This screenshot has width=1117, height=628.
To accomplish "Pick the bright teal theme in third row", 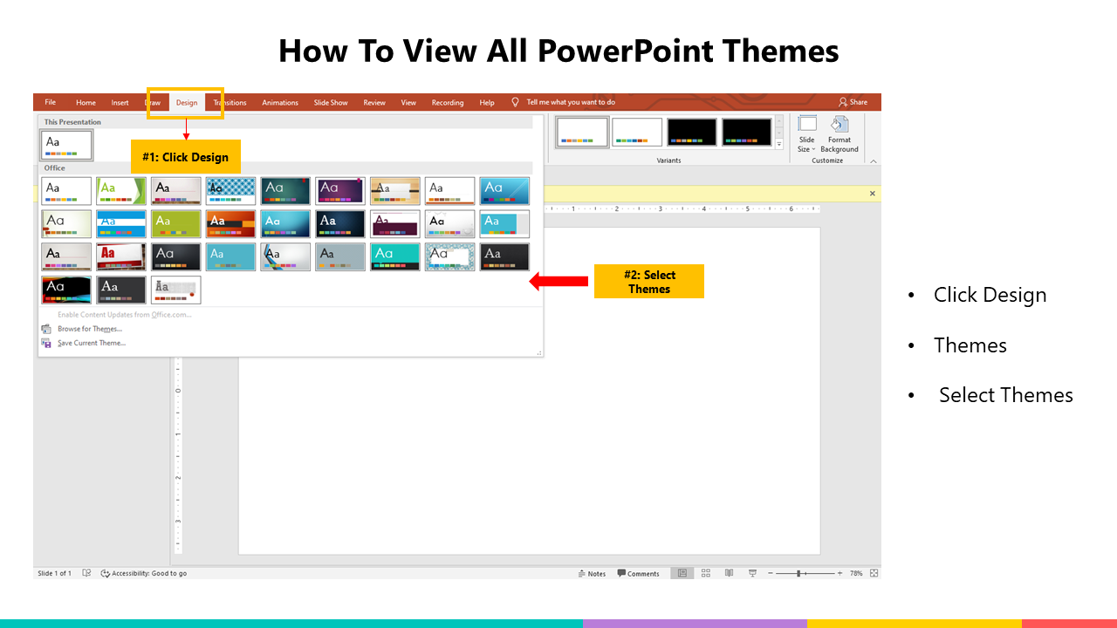I will point(395,257).
